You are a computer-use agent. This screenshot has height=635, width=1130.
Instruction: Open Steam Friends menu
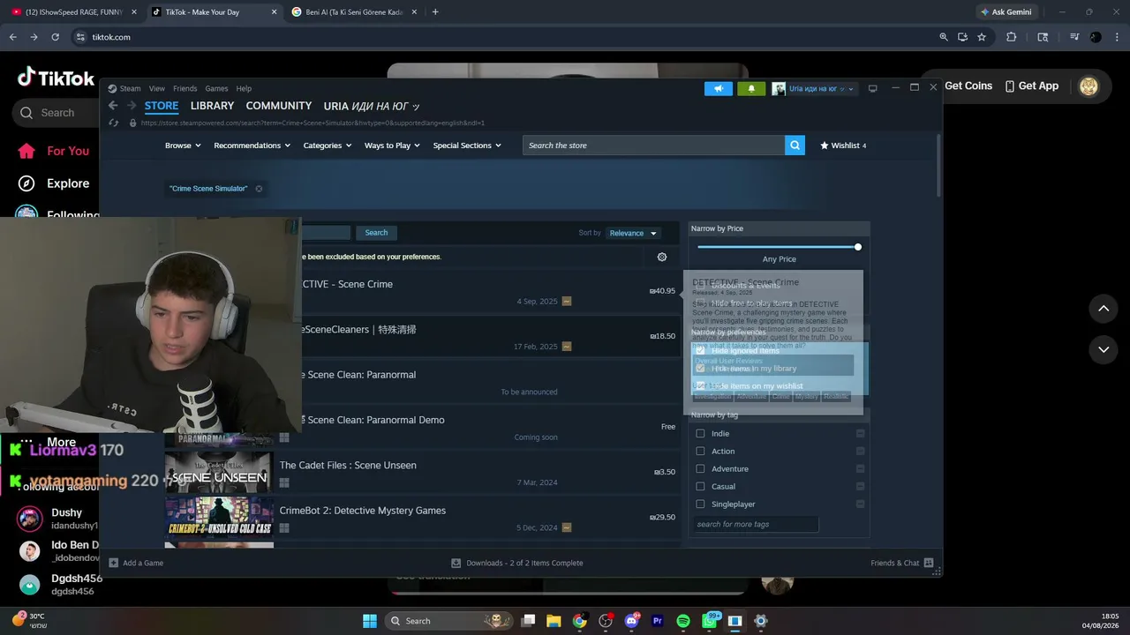(x=185, y=88)
